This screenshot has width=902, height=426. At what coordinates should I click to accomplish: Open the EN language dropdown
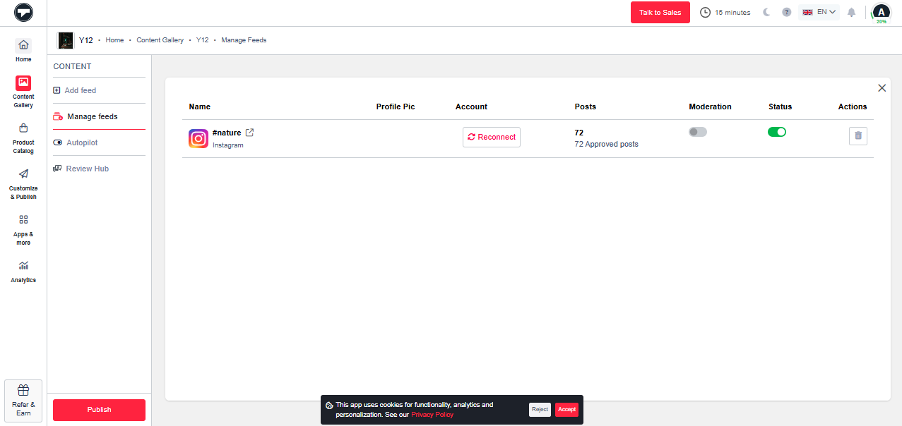(x=819, y=12)
